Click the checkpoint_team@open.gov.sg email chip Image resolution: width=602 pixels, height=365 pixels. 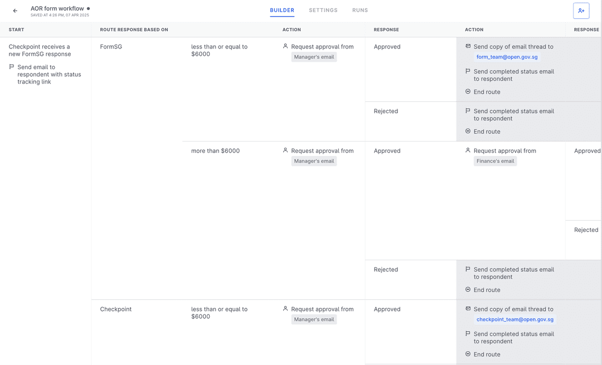[515, 319]
